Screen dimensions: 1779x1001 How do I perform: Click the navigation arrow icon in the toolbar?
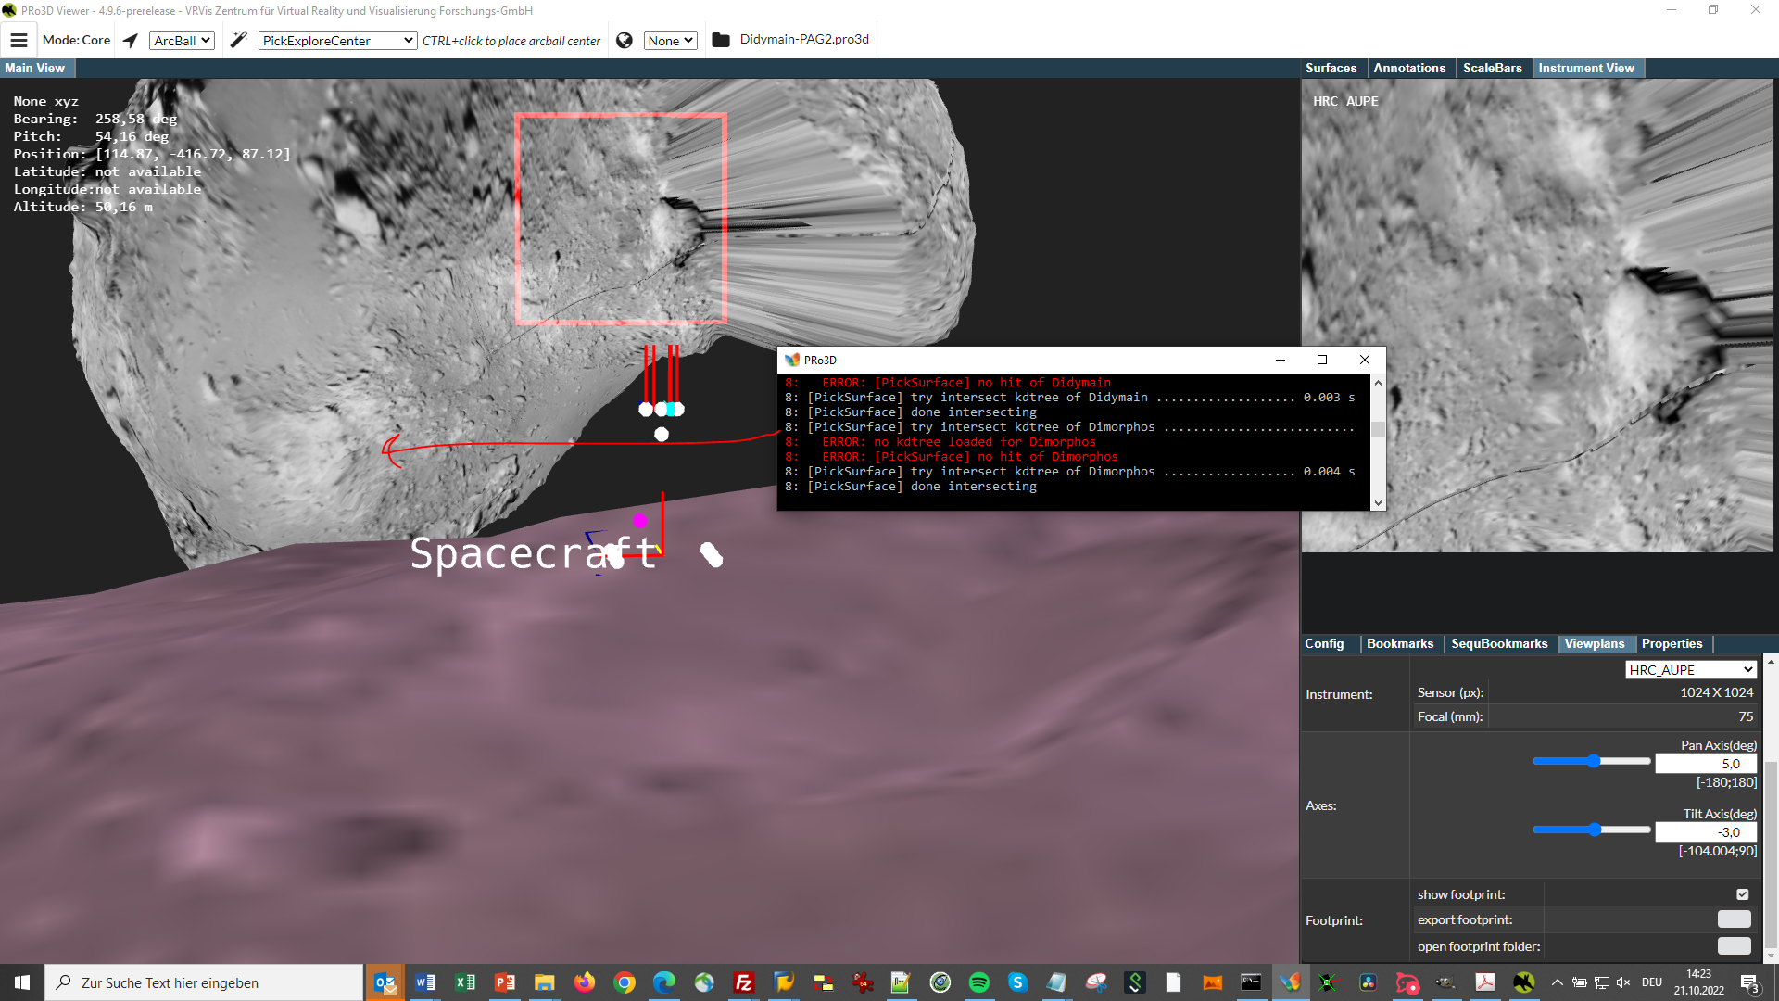(130, 40)
